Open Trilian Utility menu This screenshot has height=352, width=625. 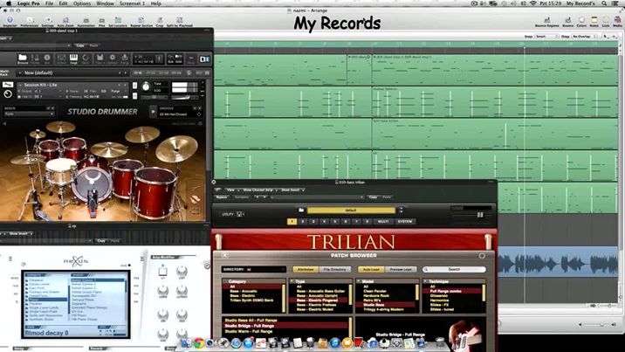232,214
